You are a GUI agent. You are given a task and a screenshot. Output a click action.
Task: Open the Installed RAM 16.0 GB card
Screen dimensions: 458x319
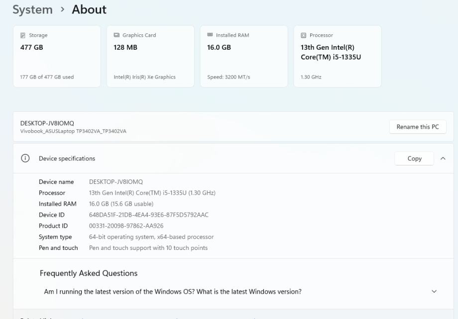pos(244,56)
